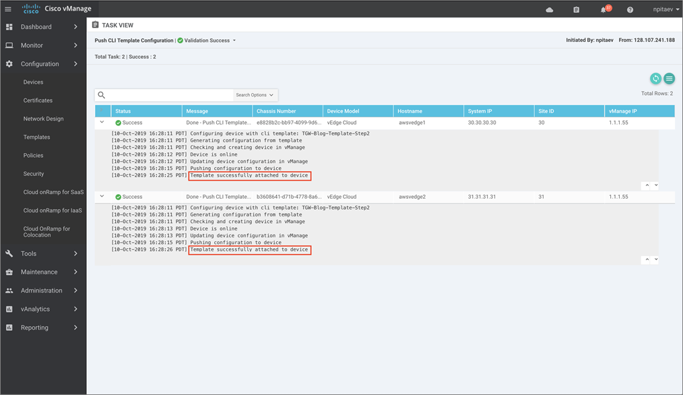Open Certificates under Configuration

38,100
